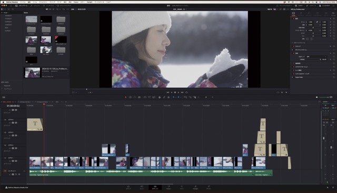Toggle Linked Selection chain icon
The height and width of the screenshot is (193, 337).
coord(164,97)
